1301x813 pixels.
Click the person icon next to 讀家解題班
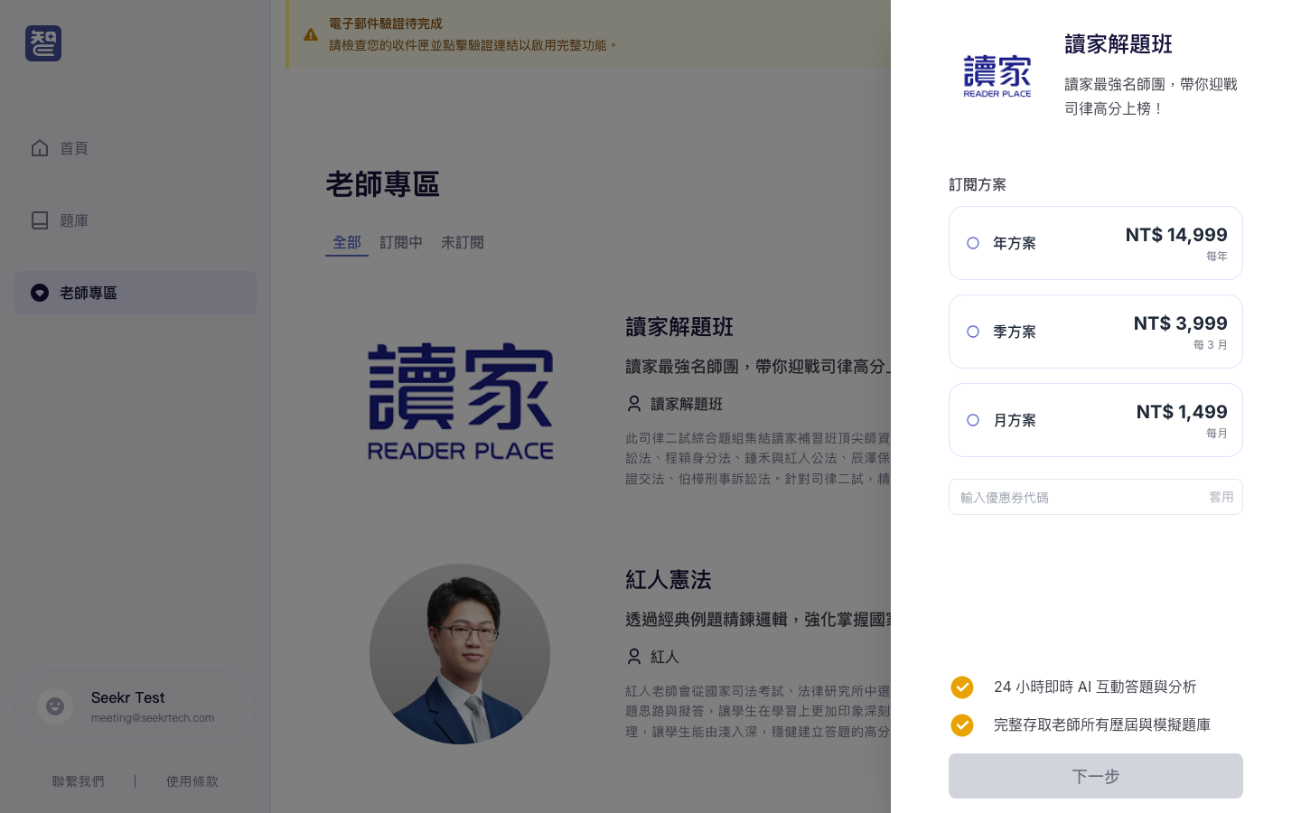pos(633,404)
